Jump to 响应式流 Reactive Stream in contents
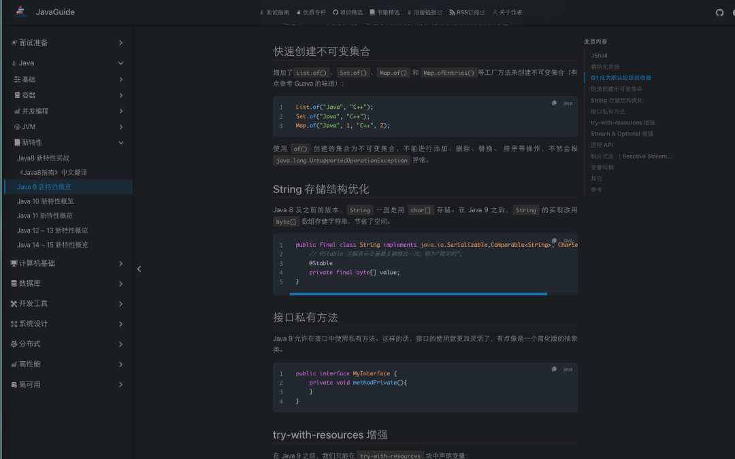 click(x=631, y=156)
